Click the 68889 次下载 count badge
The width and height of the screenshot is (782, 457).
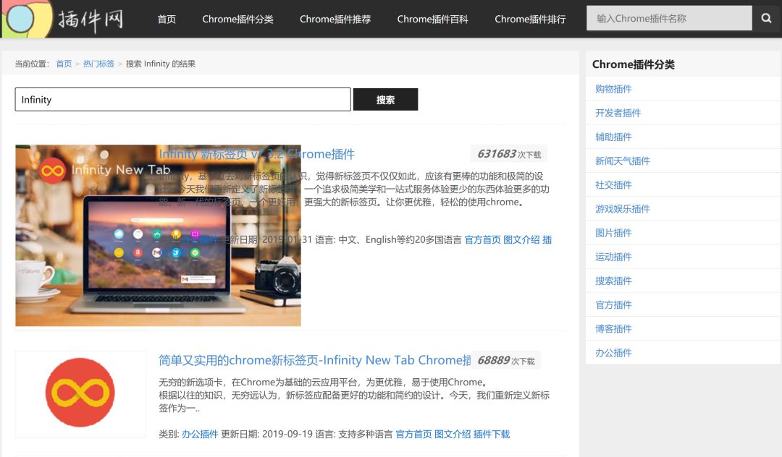pos(505,360)
